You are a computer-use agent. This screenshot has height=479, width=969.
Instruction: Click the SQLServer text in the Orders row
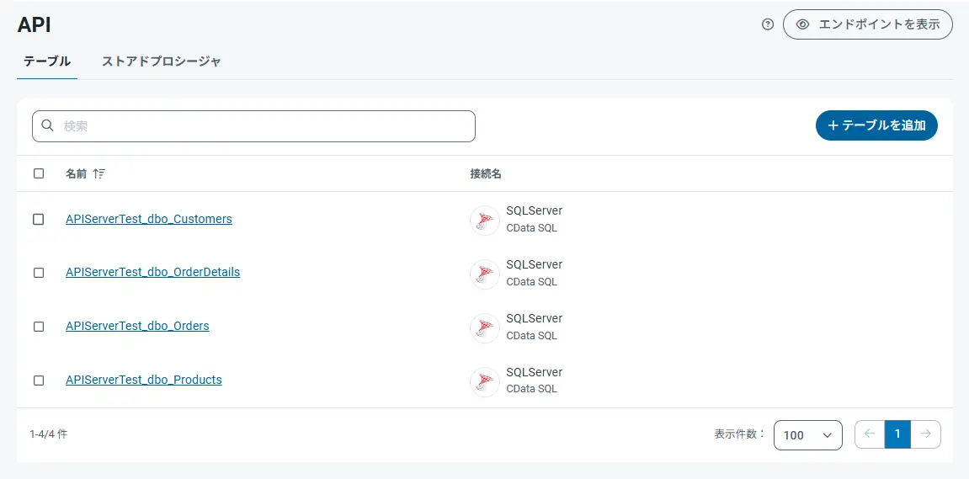[x=534, y=318]
